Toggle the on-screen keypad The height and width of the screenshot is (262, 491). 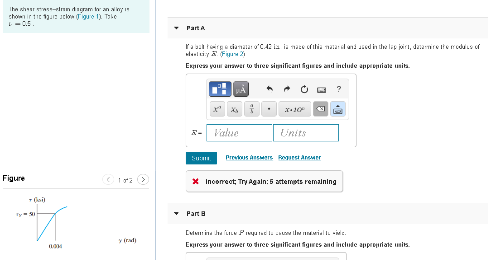click(338, 109)
